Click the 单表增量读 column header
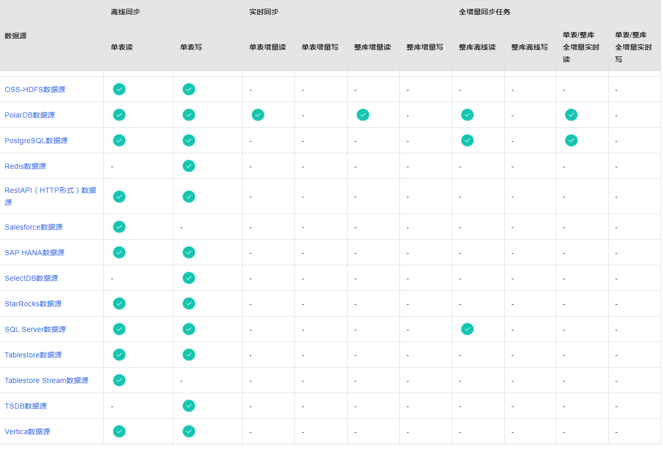Viewport: 663px width, 450px height. (268, 47)
